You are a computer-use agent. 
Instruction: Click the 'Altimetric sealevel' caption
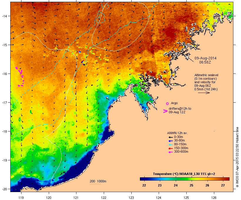tap(206, 75)
